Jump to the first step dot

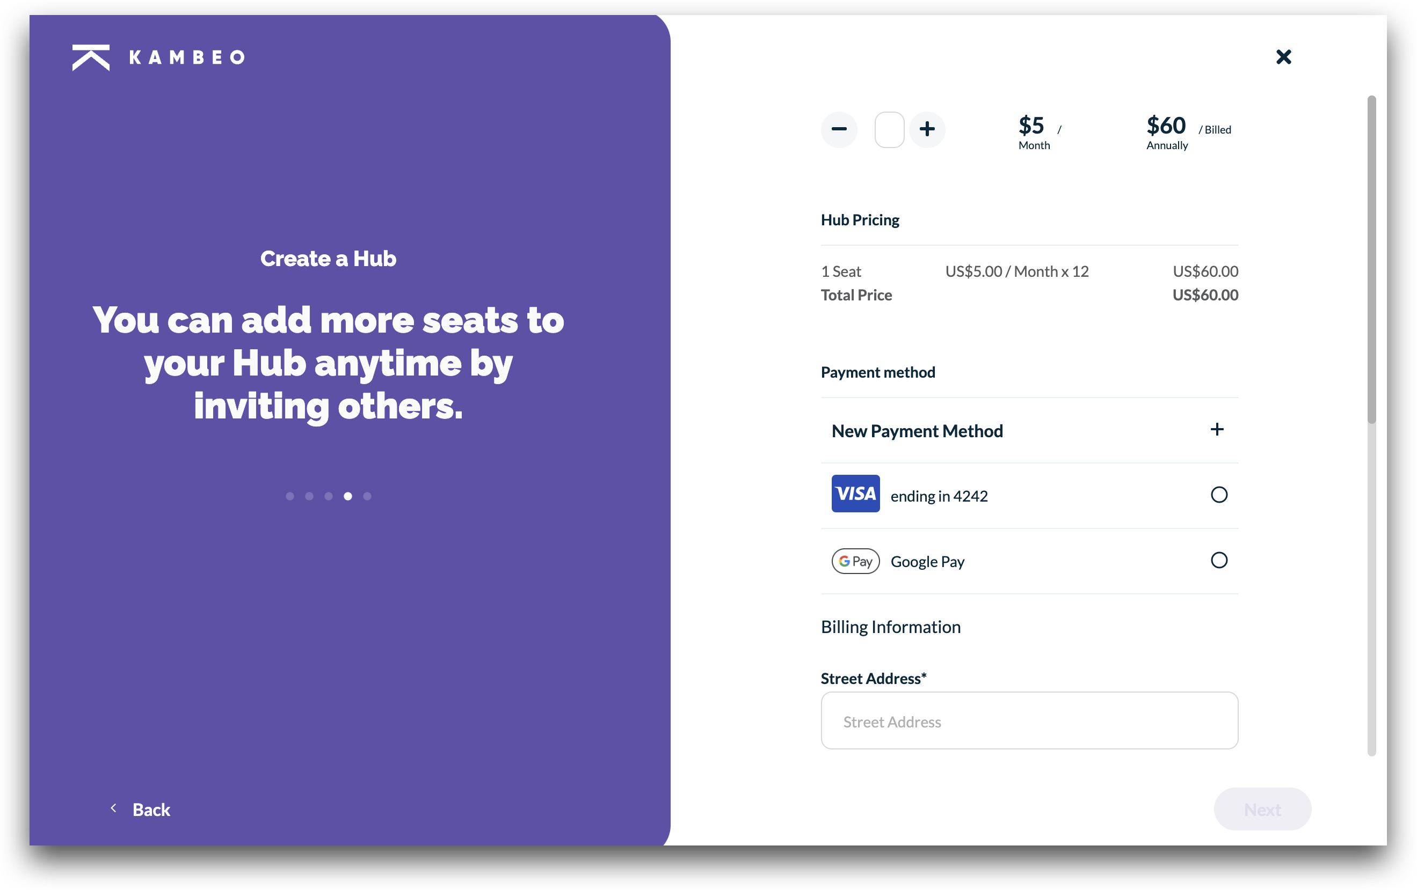click(289, 496)
